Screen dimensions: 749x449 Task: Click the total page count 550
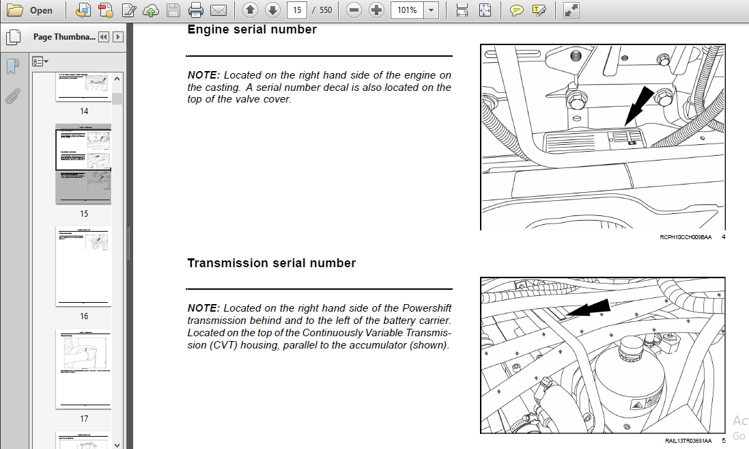click(325, 10)
